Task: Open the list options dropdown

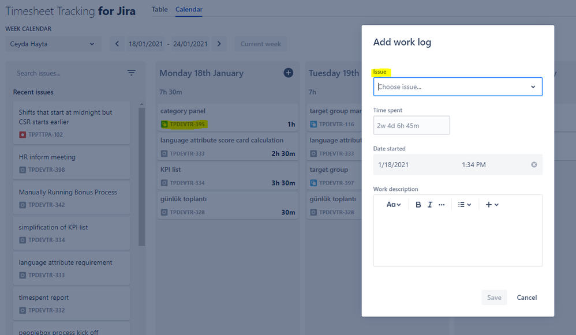Action: pyautogui.click(x=465, y=204)
